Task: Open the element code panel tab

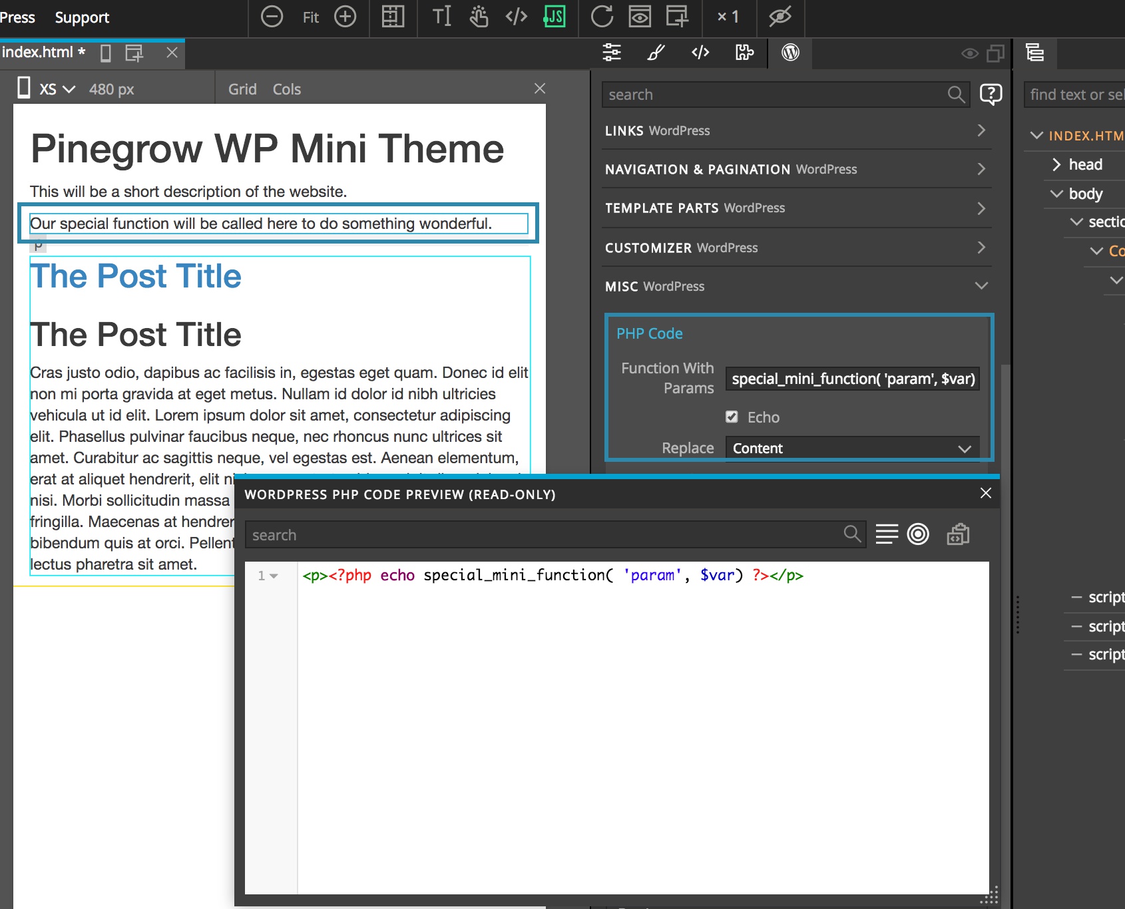Action: click(700, 52)
